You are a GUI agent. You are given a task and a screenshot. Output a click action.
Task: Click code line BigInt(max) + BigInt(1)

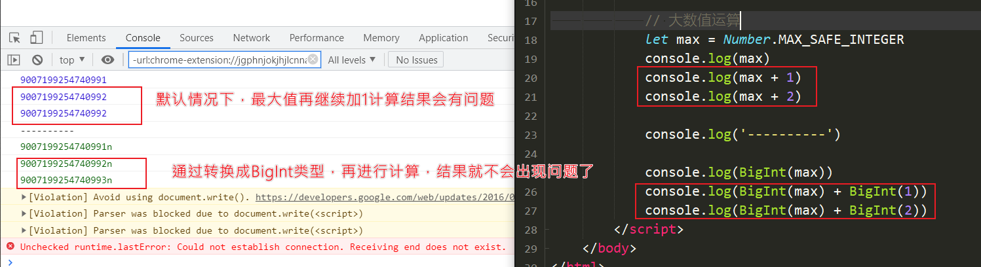(786, 192)
